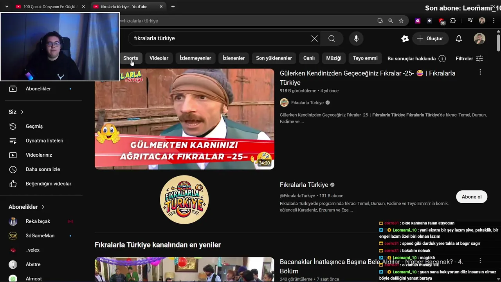501x282 pixels.
Task: Click Abone ol for Fıkralarla Türkiye
Action: (472, 197)
